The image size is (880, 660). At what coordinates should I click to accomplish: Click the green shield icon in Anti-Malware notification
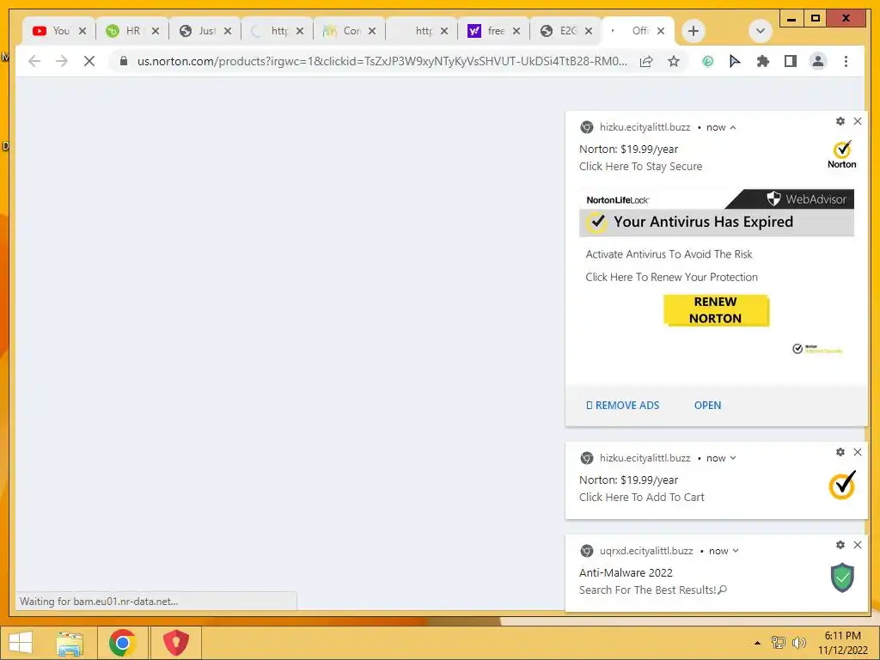(842, 577)
